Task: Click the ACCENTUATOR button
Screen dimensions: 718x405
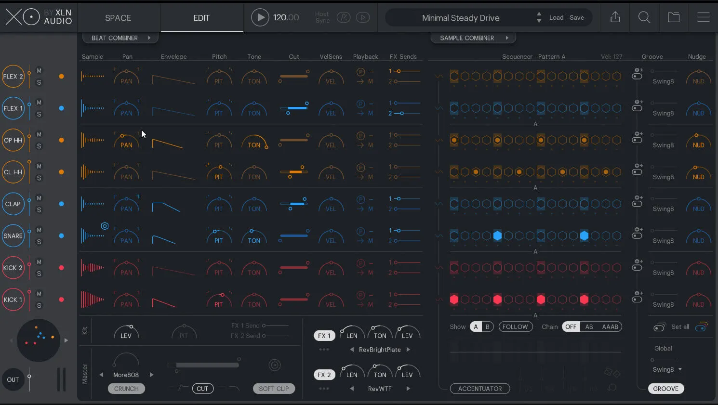Action: [480, 389]
